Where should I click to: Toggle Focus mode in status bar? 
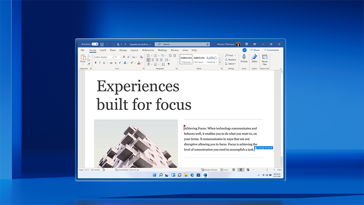pos(224,170)
